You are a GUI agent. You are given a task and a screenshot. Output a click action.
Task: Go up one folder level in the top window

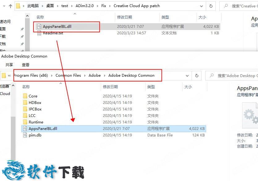[x=11, y=6]
